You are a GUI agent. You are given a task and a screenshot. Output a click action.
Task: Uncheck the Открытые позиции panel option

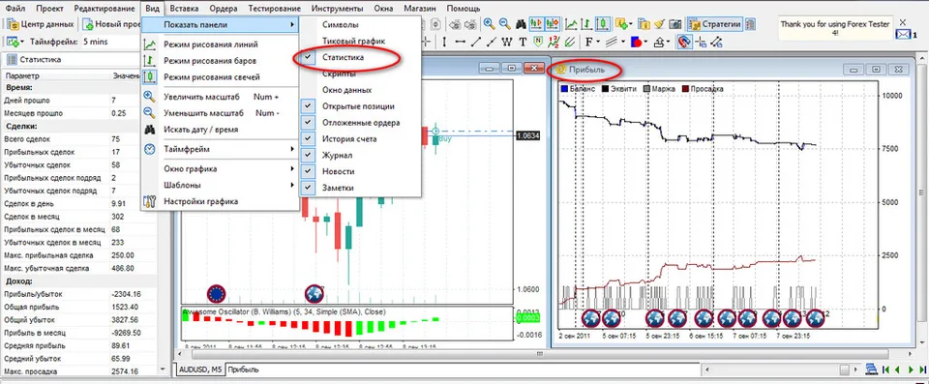(x=360, y=106)
